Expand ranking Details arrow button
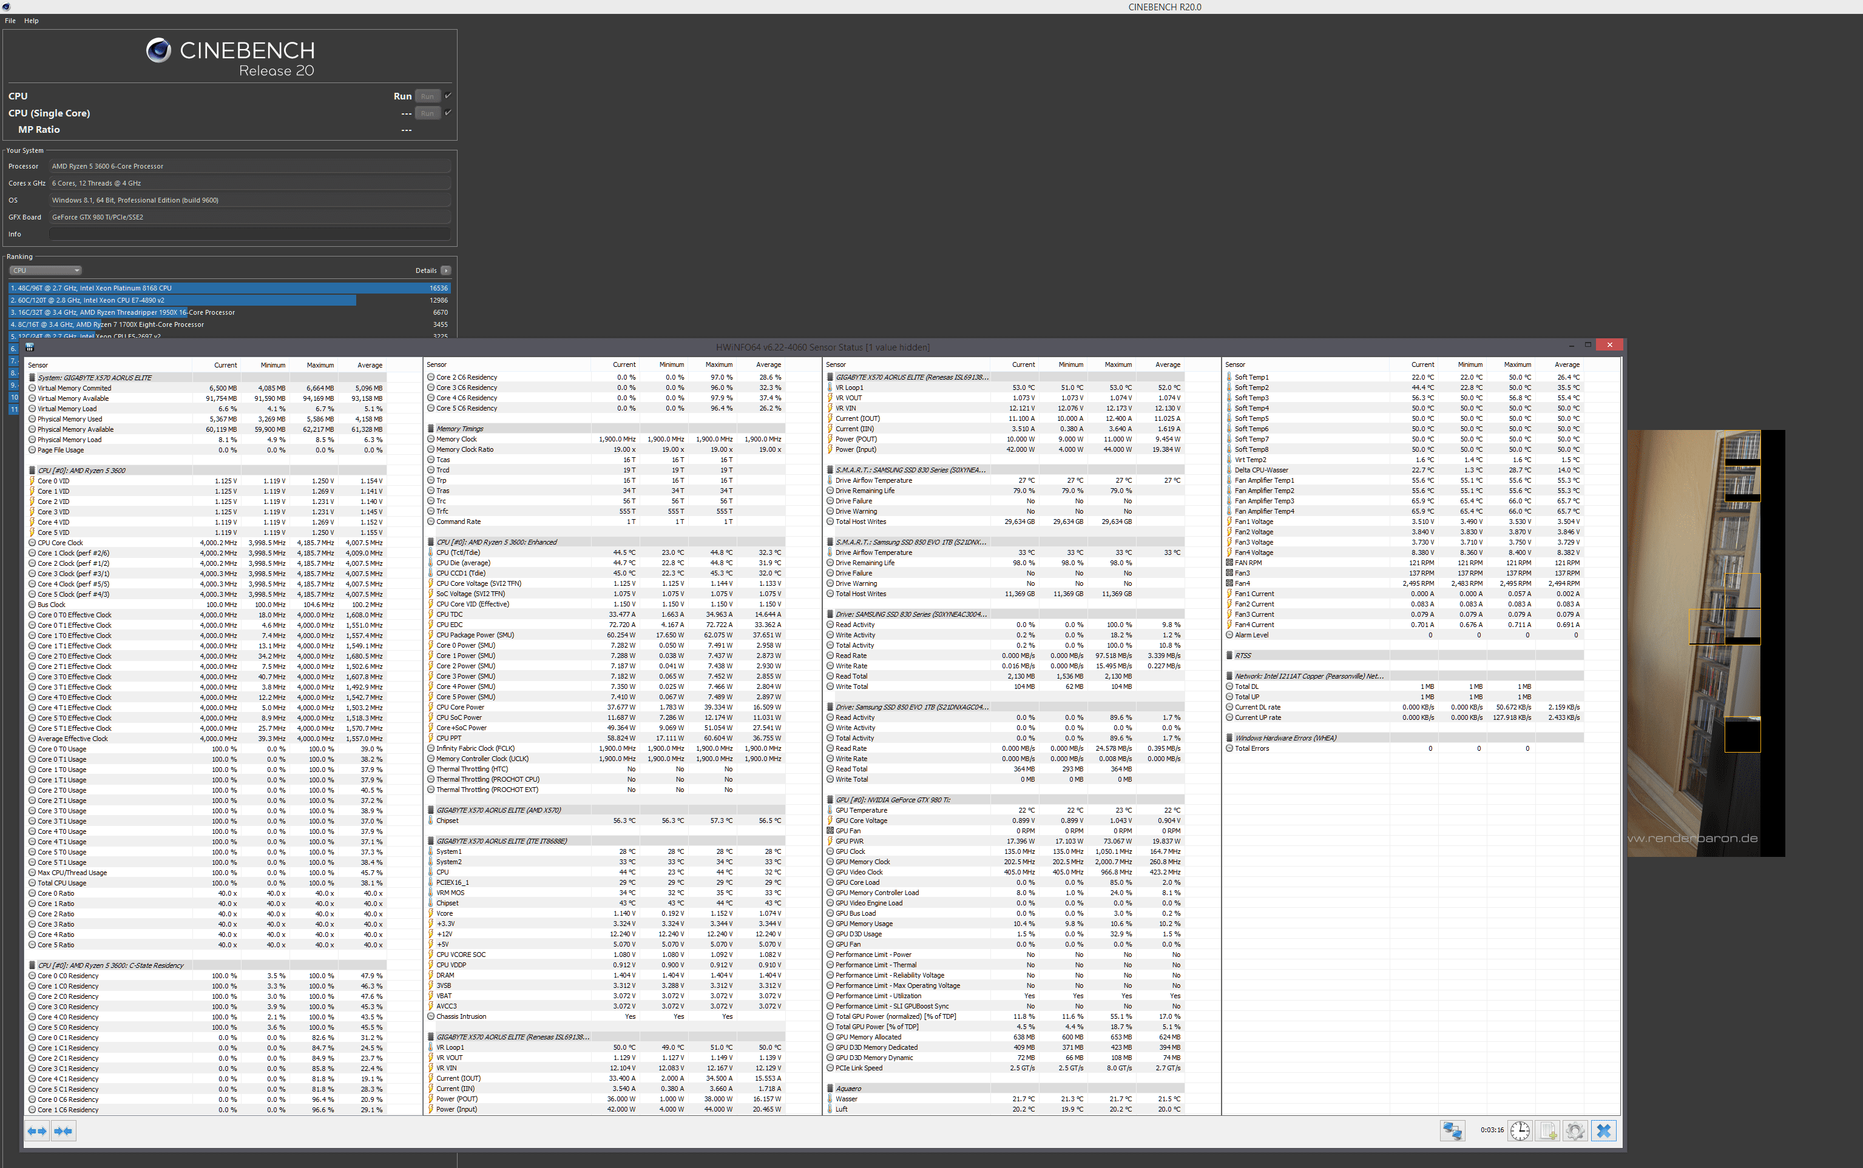The width and height of the screenshot is (1863, 1168). tap(446, 270)
